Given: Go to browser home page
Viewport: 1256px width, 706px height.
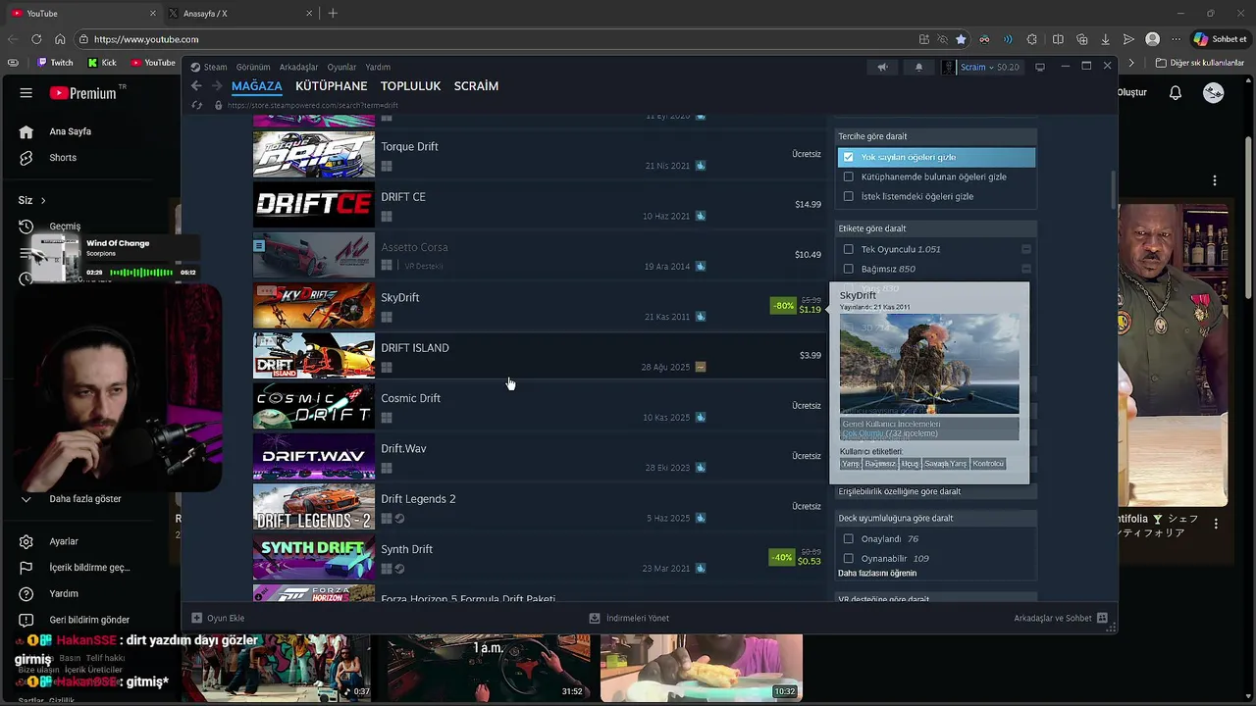Looking at the screenshot, I should coord(60,39).
